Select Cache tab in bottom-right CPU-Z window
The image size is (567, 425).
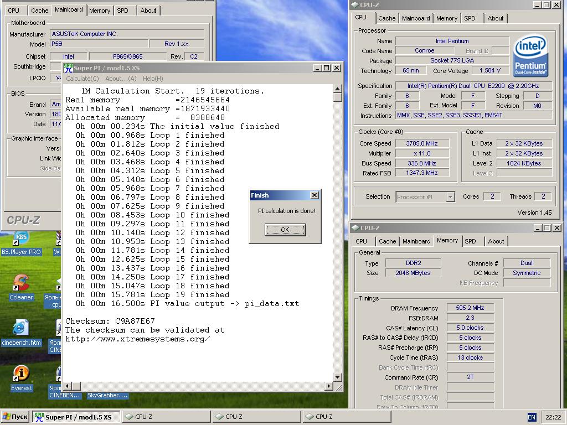coord(387,241)
